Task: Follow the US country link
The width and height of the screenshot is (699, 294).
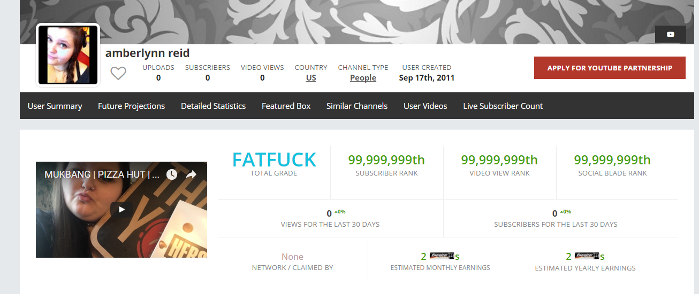Action: [311, 77]
